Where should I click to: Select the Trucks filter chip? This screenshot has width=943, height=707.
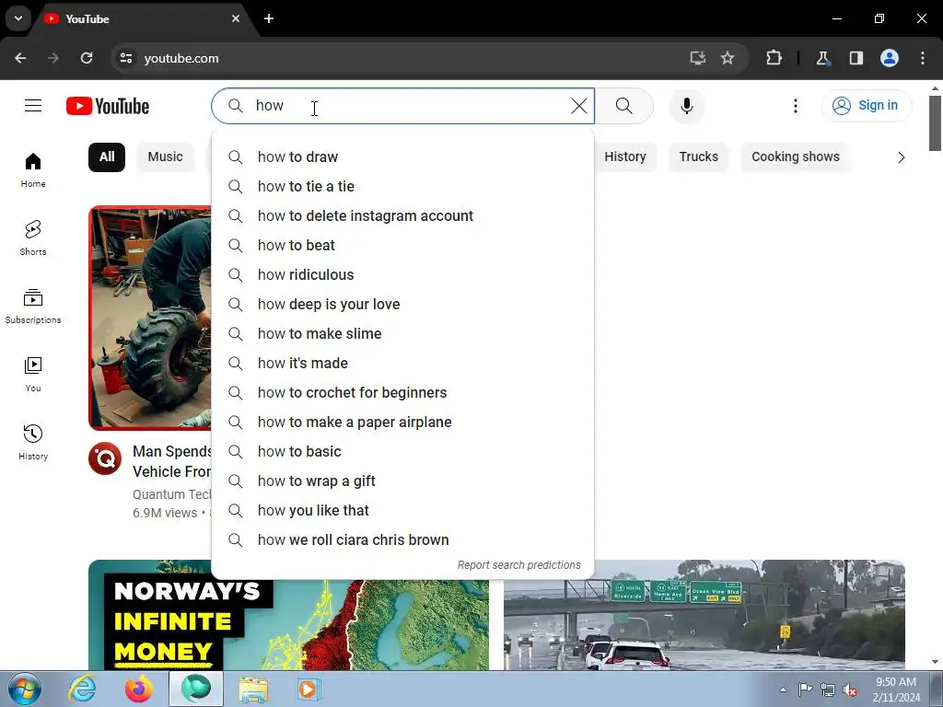(x=699, y=156)
